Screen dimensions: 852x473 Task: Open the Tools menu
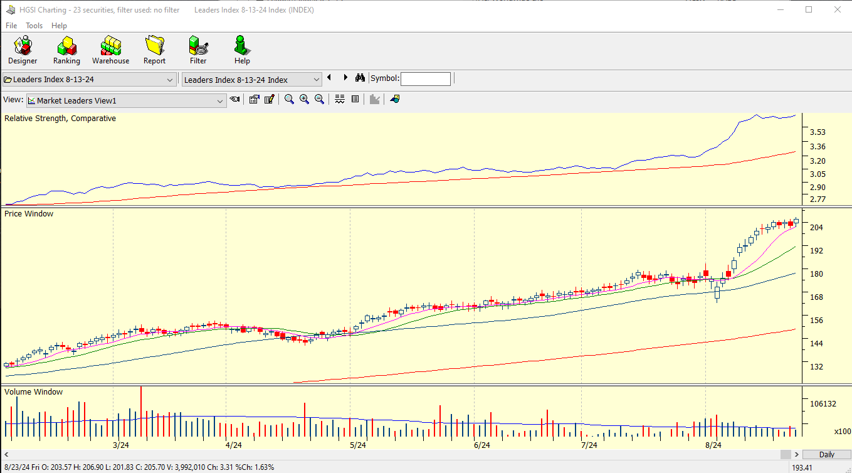click(34, 26)
